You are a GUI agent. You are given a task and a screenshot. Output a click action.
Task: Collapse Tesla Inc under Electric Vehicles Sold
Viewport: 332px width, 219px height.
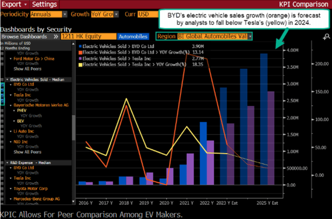coord(11,95)
